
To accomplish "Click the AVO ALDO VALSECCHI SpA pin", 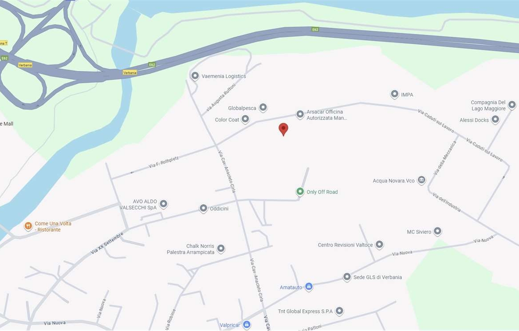I will click(x=164, y=204).
